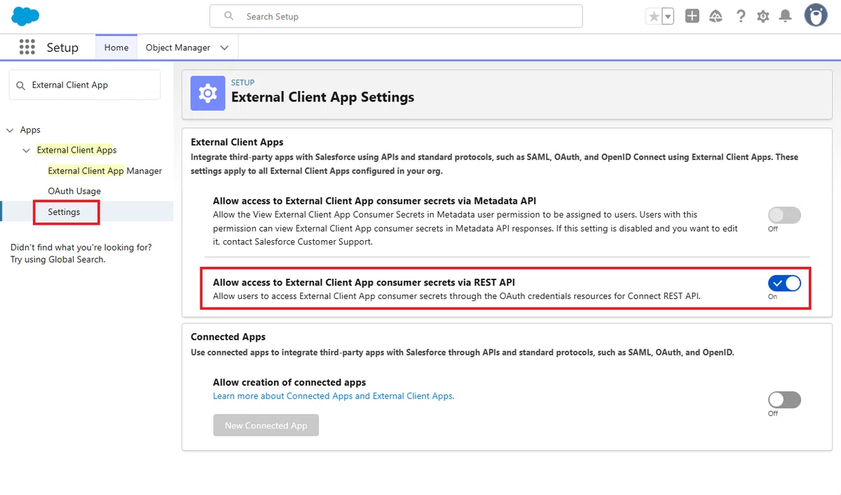
Task: Open the Setup gear icon in header
Action: pyautogui.click(x=763, y=16)
